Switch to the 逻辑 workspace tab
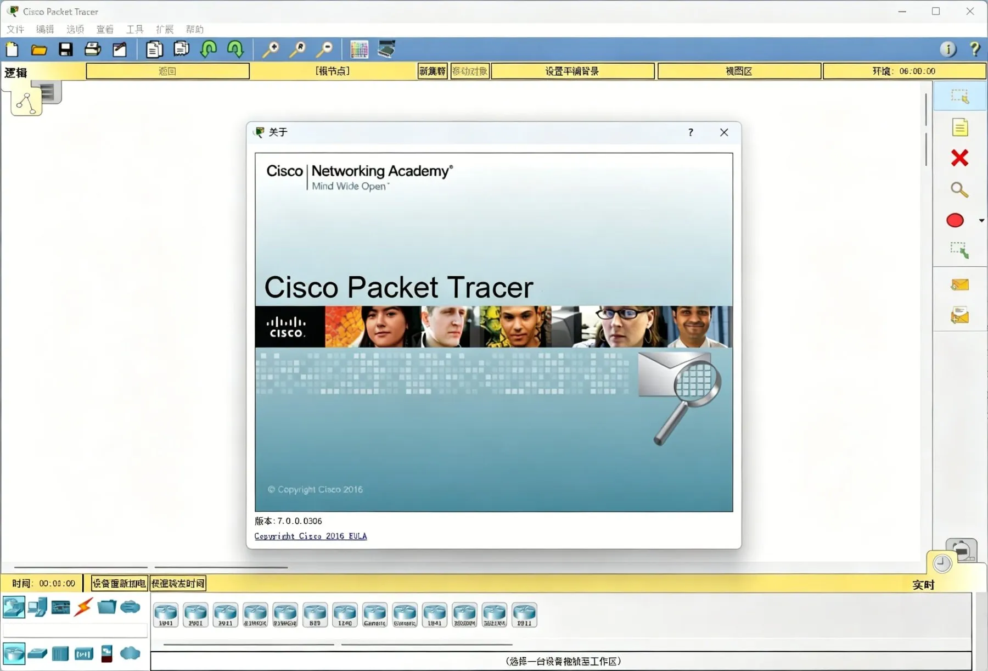Viewport: 988px width, 671px height. (16, 72)
